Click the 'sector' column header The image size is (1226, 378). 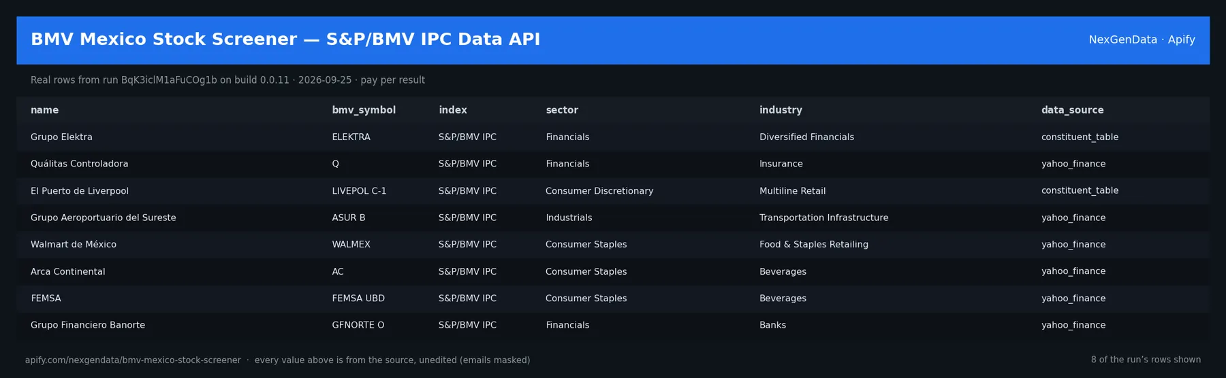pos(562,110)
